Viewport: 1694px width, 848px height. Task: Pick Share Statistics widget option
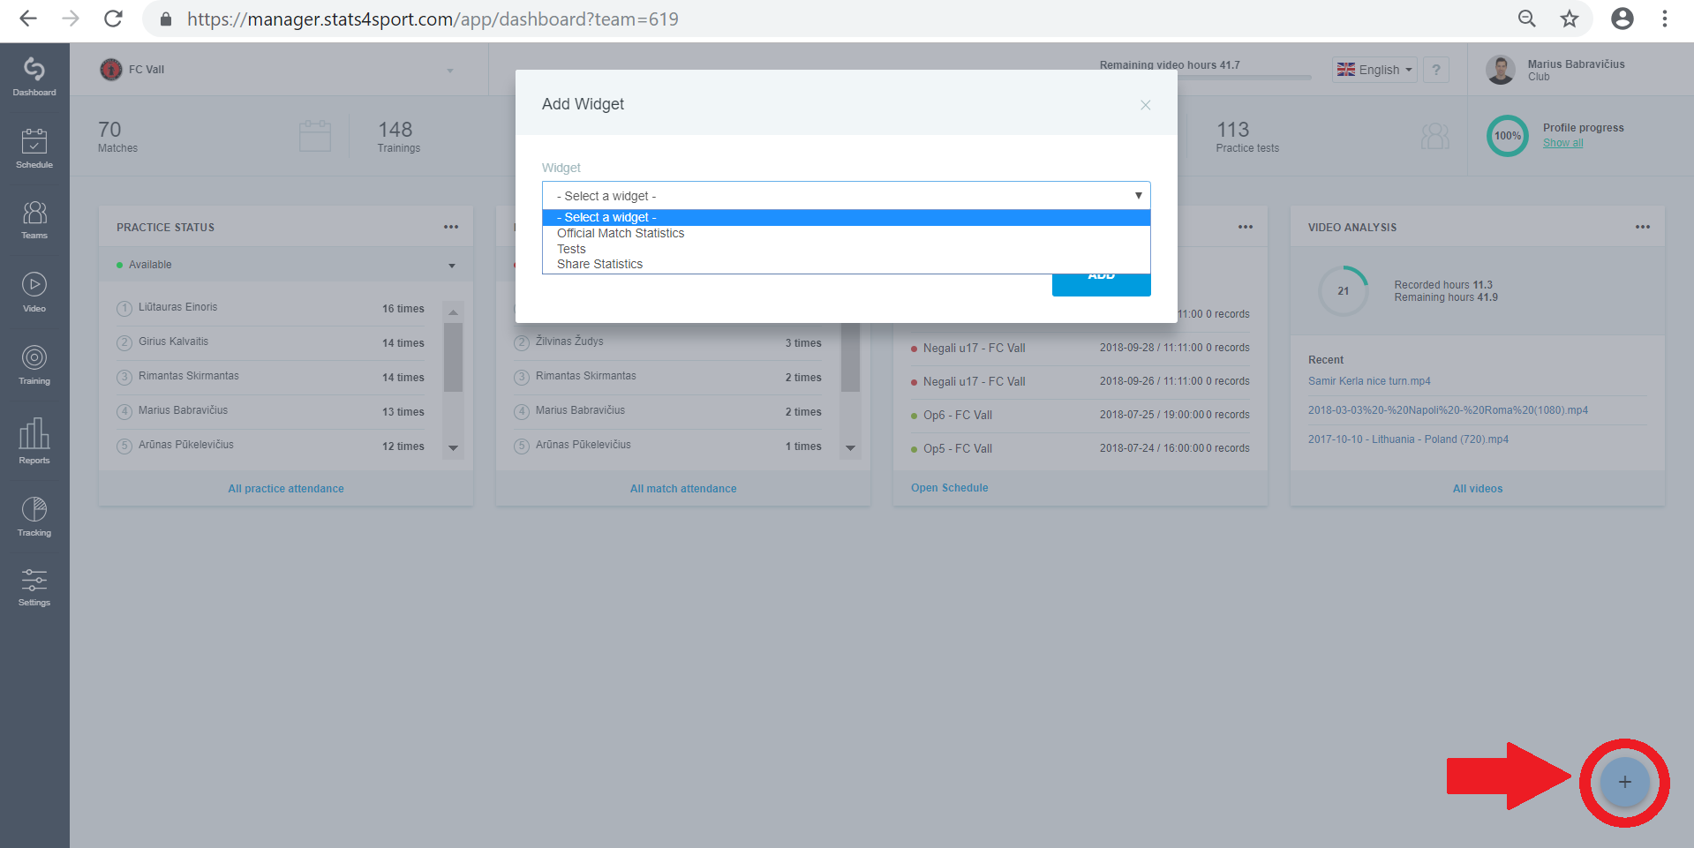[599, 264]
